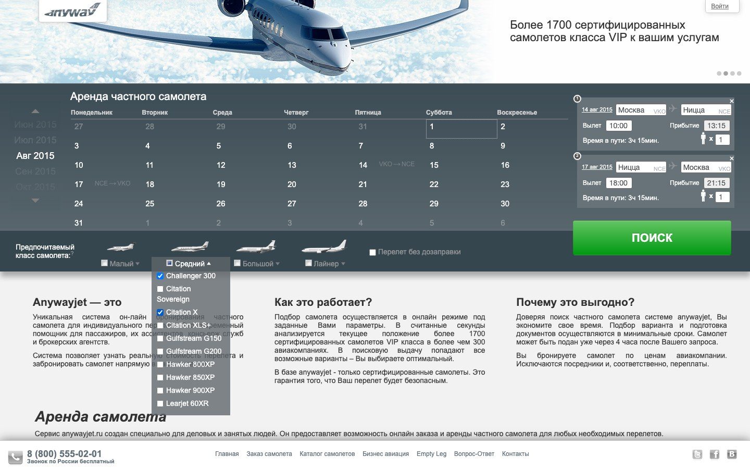
Task: Click the passenger icon in the first flight leg
Action: click(703, 138)
